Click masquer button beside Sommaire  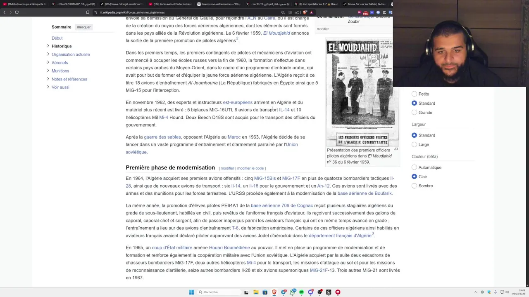click(83, 27)
